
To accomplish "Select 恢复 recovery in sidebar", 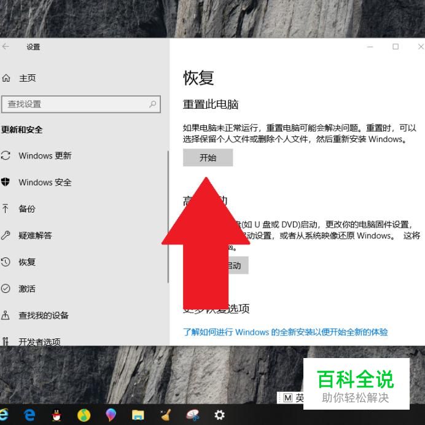I will pyautogui.click(x=27, y=262).
